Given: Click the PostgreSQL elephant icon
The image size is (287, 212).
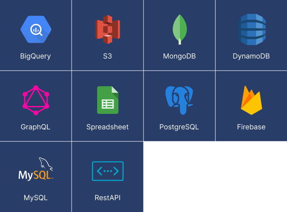Looking at the screenshot, I should click(179, 100).
